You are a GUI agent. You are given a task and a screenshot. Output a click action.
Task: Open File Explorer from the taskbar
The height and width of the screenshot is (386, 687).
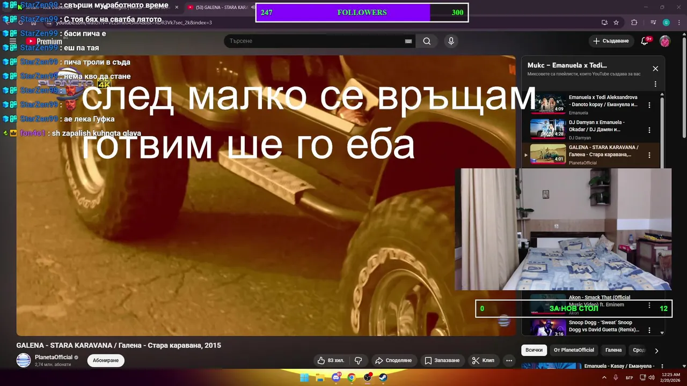click(x=320, y=377)
